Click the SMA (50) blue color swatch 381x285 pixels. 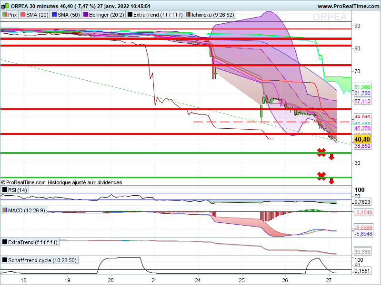point(54,15)
